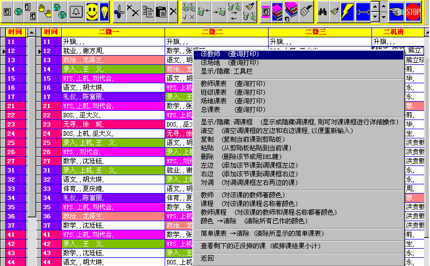Click the red STOP sign icon

[x=414, y=11]
